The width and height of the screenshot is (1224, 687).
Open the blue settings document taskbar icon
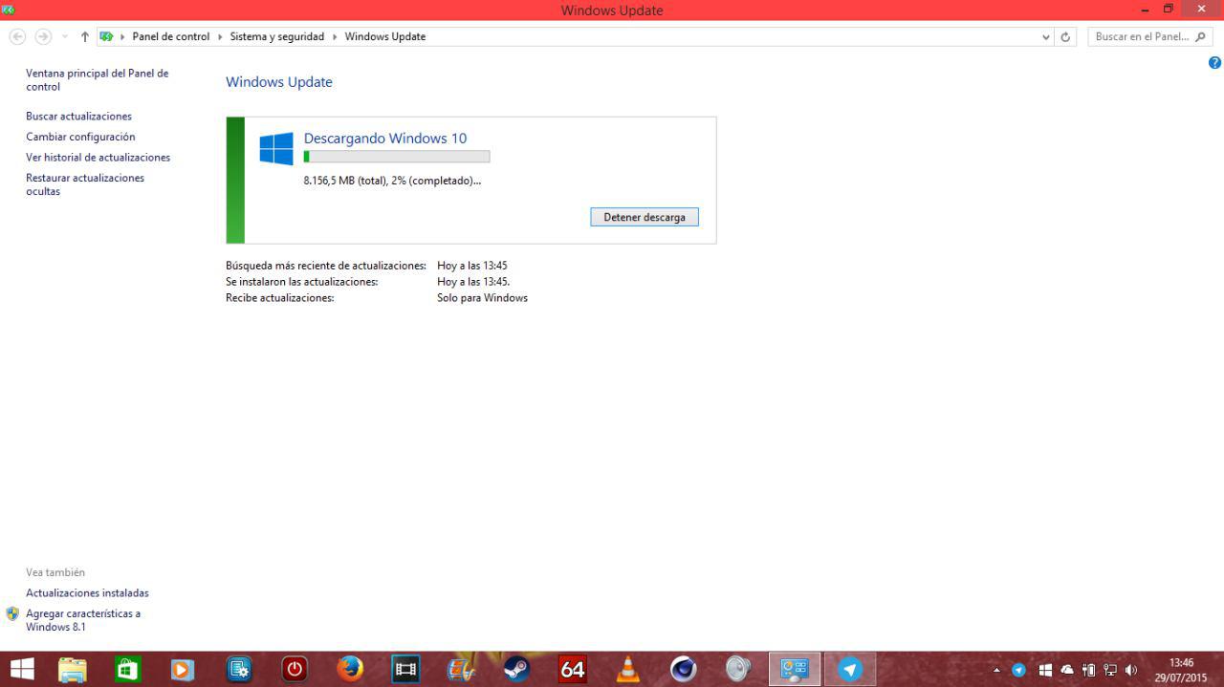point(239,669)
